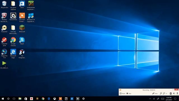Pause the screen recording
179x101 pixels.
[122, 93]
